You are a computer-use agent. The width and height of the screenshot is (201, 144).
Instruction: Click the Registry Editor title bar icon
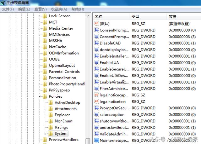(3, 3)
